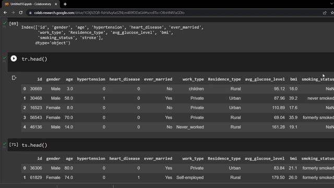Image resolution: width=334 pixels, height=188 pixels.
Task: Click the 'never smoked' smoking_status cell
Action: pos(320,98)
